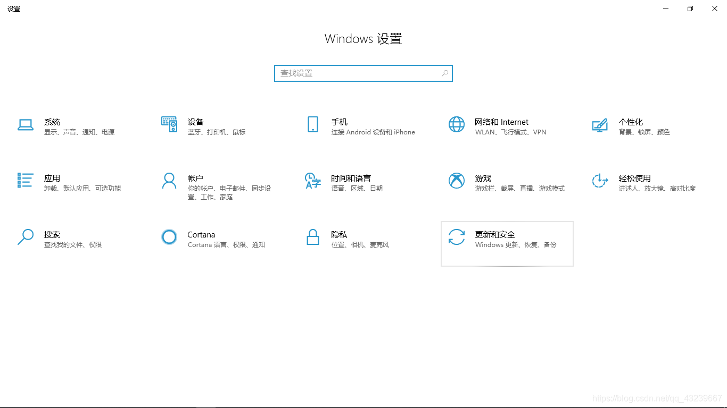
Task: Click the 更新和安全 title text
Action: (495, 235)
